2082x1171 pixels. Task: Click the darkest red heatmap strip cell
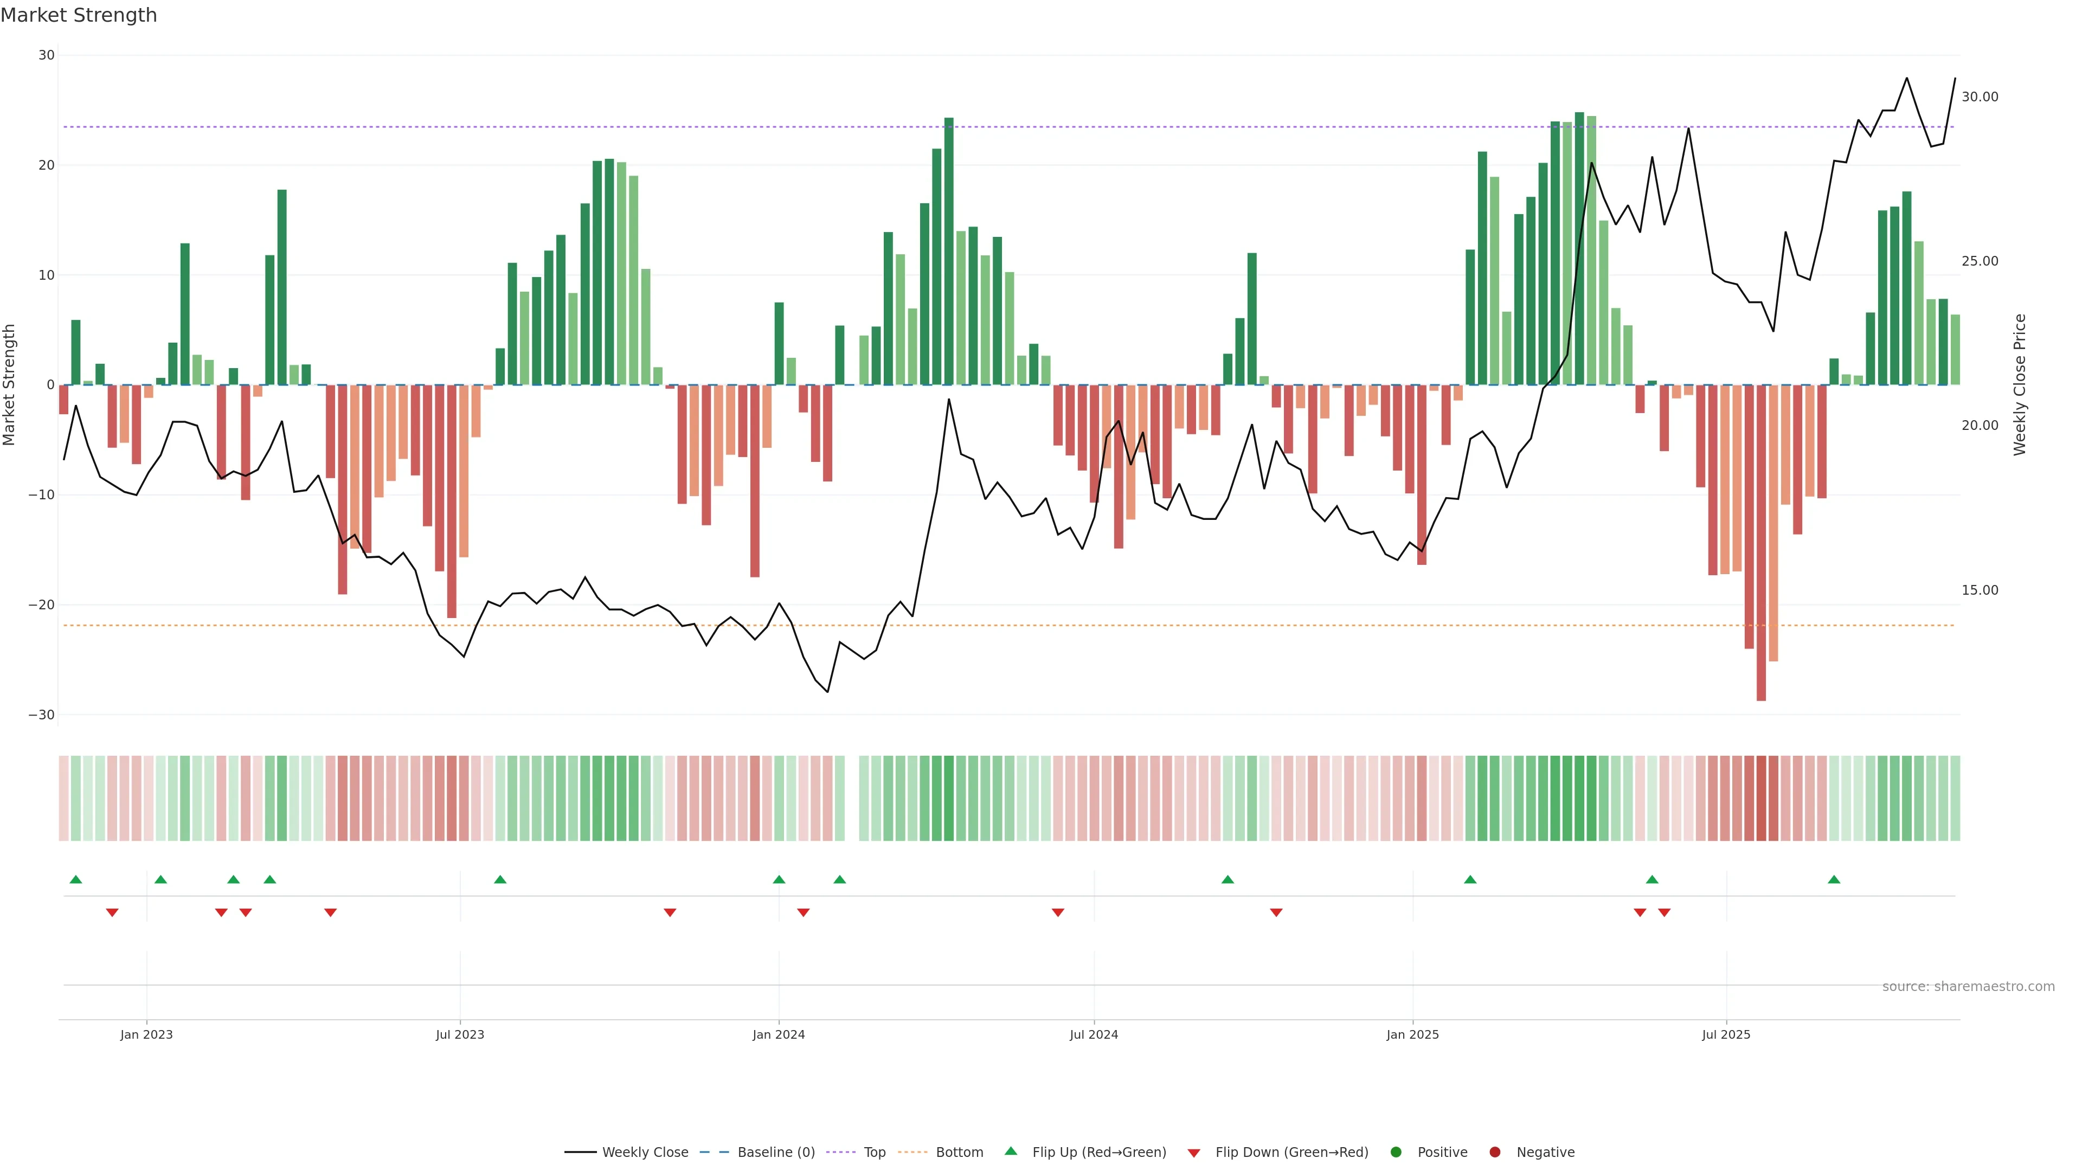point(1761,799)
